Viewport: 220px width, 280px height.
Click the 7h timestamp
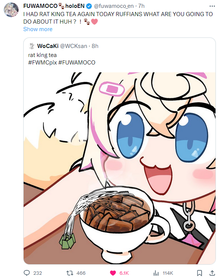click(141, 6)
